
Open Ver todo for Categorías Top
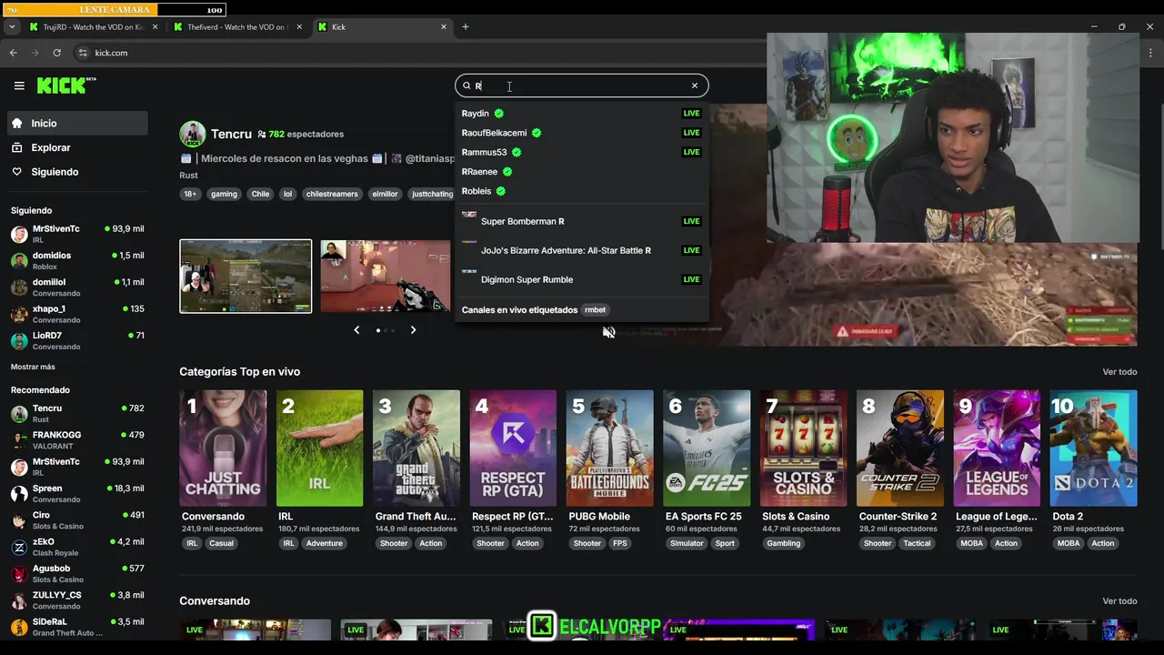(1119, 372)
